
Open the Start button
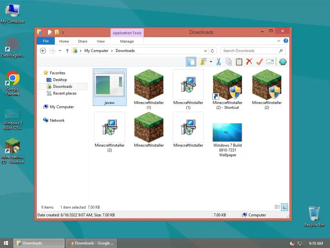[x=6, y=243]
